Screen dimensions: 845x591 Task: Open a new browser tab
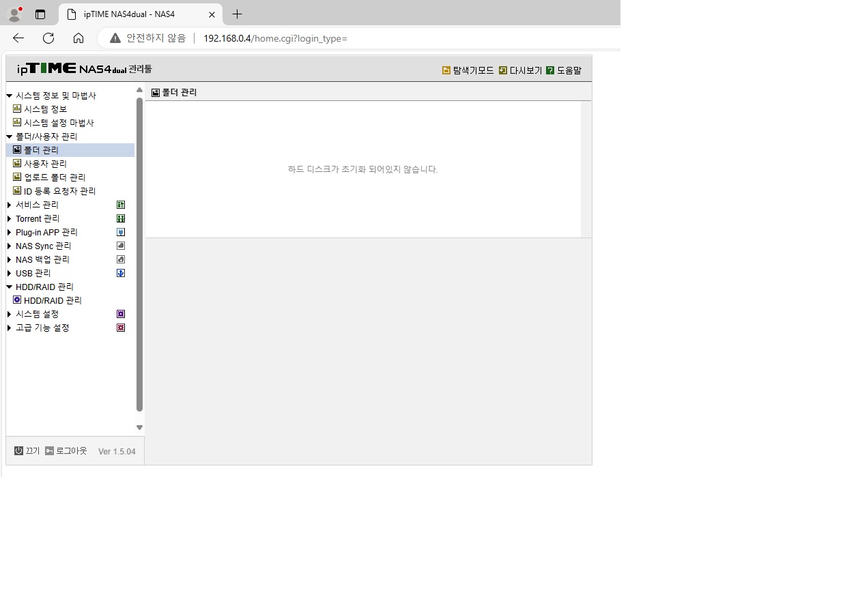coord(237,14)
